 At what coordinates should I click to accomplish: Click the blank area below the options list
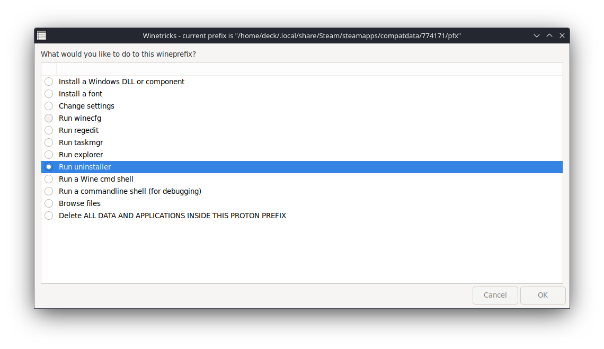pyautogui.click(x=302, y=252)
